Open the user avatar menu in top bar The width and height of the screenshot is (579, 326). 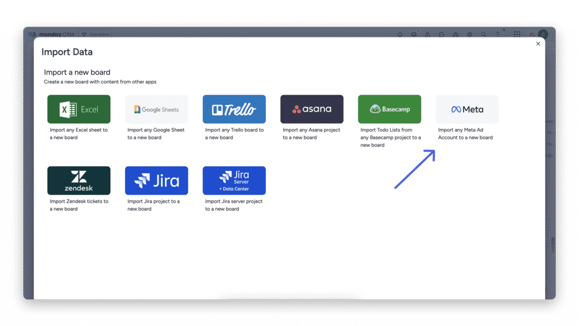pyautogui.click(x=543, y=35)
